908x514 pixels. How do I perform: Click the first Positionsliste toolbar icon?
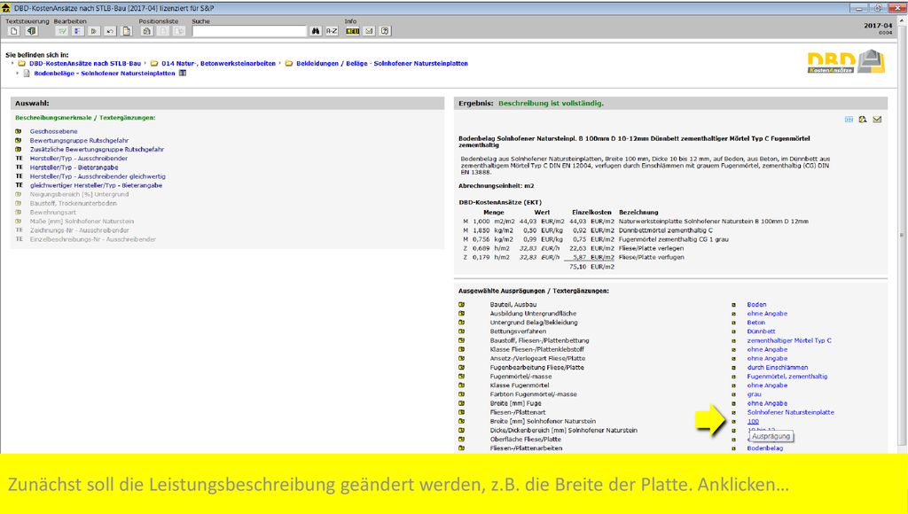(x=147, y=31)
